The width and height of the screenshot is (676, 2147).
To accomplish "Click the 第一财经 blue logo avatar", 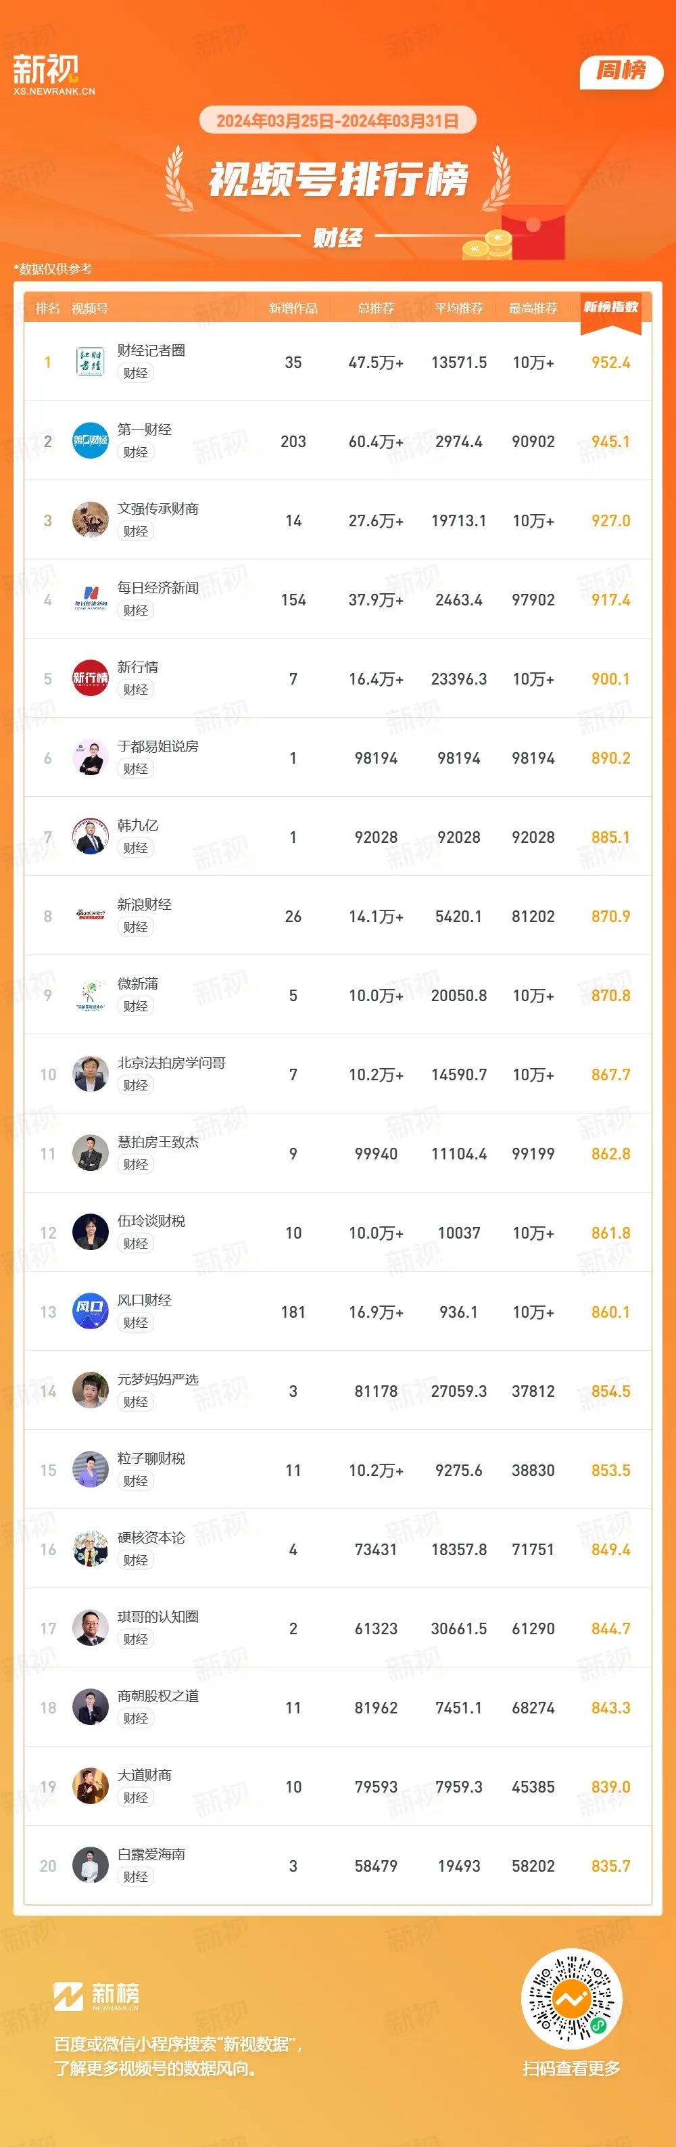I will pos(90,441).
